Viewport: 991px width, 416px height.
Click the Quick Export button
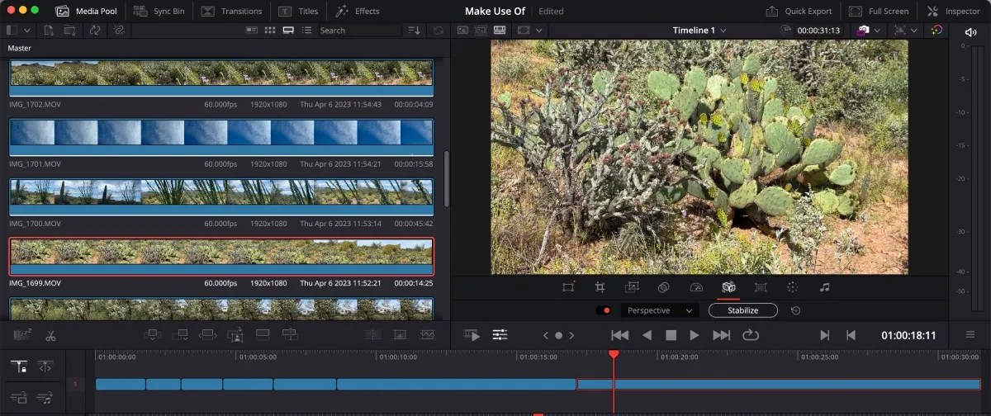pos(798,12)
